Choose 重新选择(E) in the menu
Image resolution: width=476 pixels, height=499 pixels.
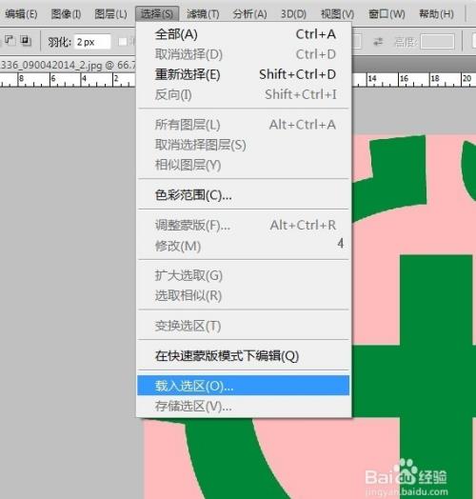point(244,74)
